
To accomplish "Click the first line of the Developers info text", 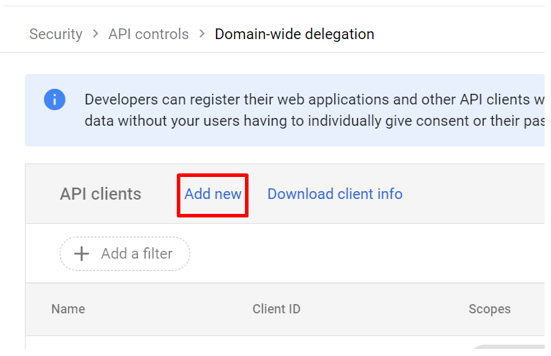I will click(x=312, y=99).
